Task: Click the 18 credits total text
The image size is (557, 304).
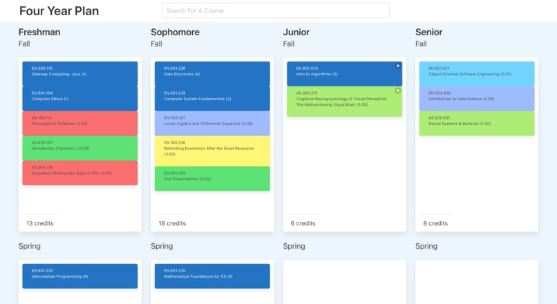Action: point(172,223)
